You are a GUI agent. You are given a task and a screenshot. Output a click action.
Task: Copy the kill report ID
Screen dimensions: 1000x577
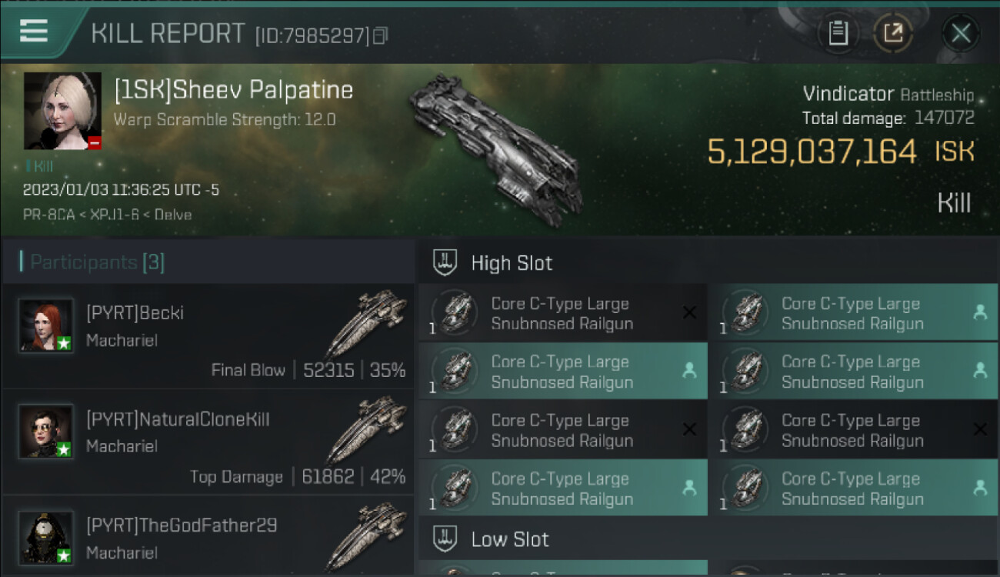[381, 35]
